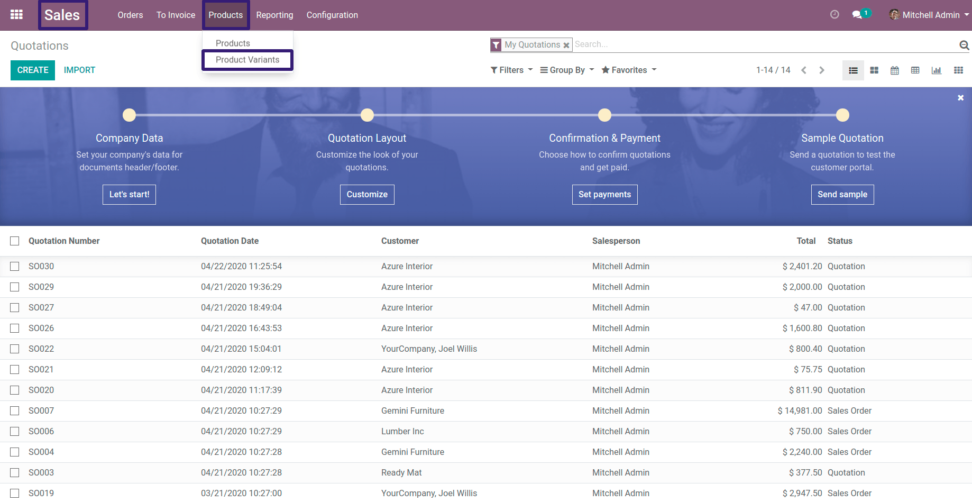This screenshot has width=972, height=502.
Task: Open the activities clock icon
Action: point(835,15)
